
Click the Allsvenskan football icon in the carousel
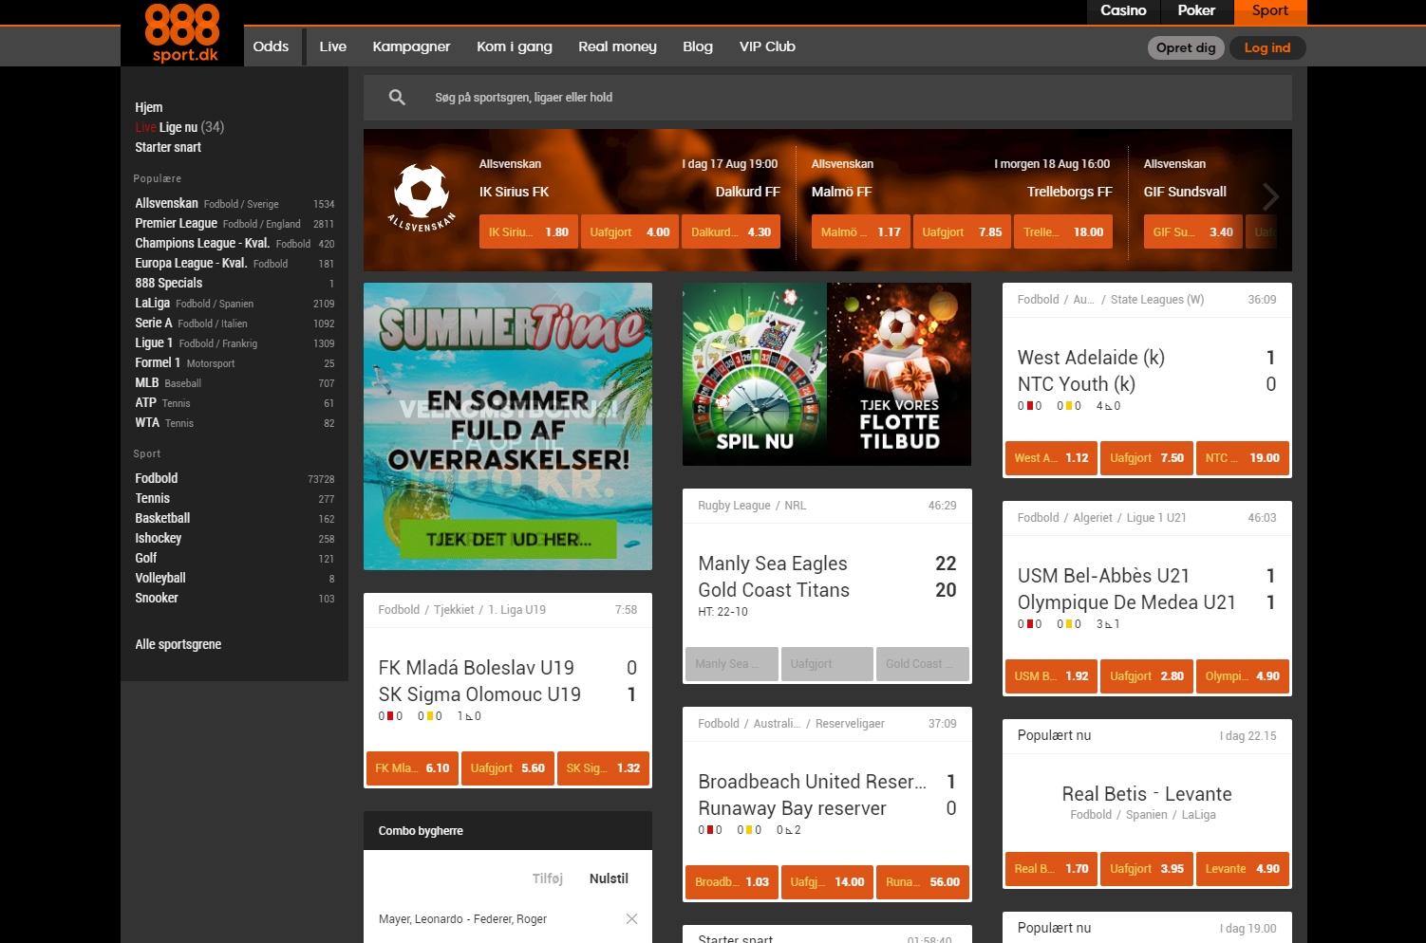421,194
